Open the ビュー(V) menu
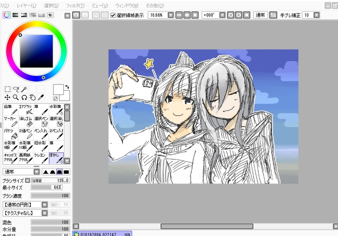Screen dimensions: 338x236 tap(100, 5)
